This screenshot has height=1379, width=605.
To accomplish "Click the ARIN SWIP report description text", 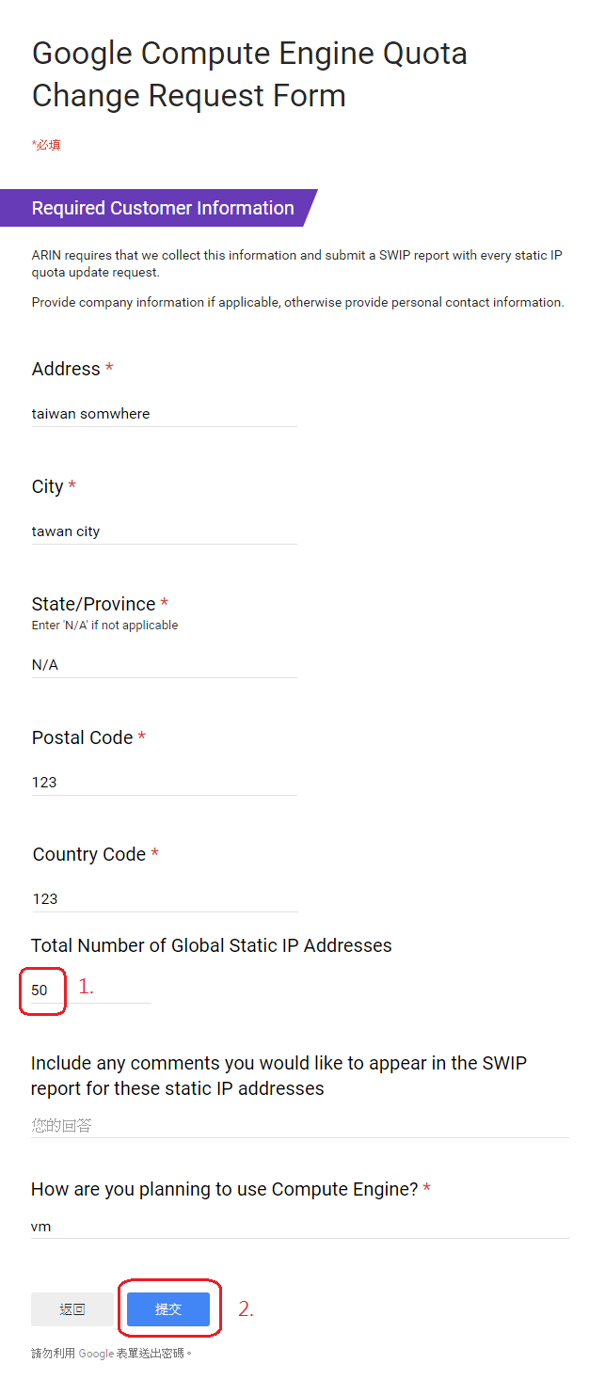I will 296,263.
